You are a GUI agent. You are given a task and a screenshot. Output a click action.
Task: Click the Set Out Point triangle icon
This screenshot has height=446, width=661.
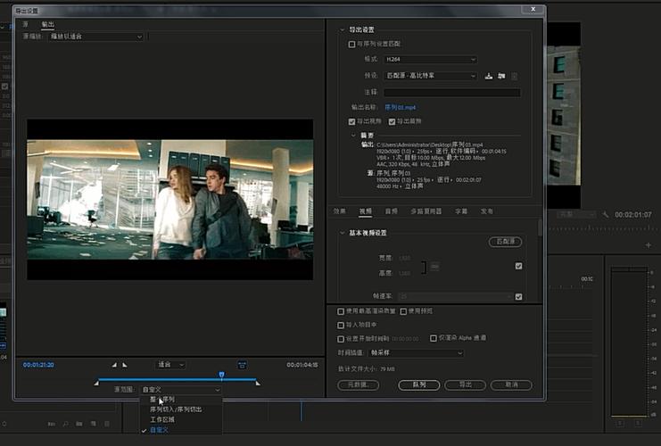coord(125,365)
